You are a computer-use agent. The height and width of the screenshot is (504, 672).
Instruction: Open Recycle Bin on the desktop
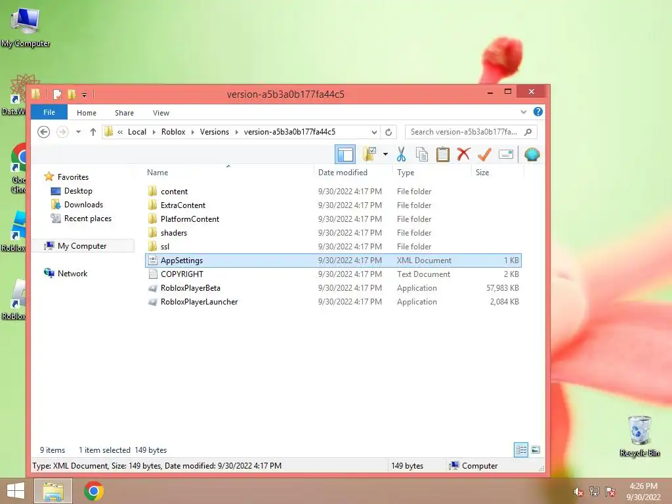pyautogui.click(x=639, y=436)
